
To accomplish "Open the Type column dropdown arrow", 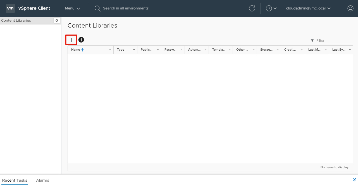I will point(134,50).
